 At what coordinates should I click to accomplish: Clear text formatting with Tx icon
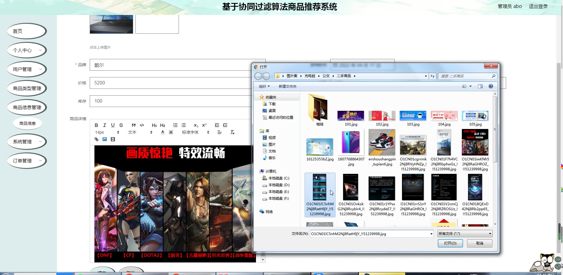[x=232, y=132]
